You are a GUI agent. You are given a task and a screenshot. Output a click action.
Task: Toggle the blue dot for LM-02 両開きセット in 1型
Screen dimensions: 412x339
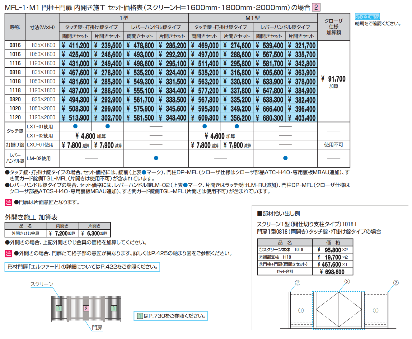[157, 158]
